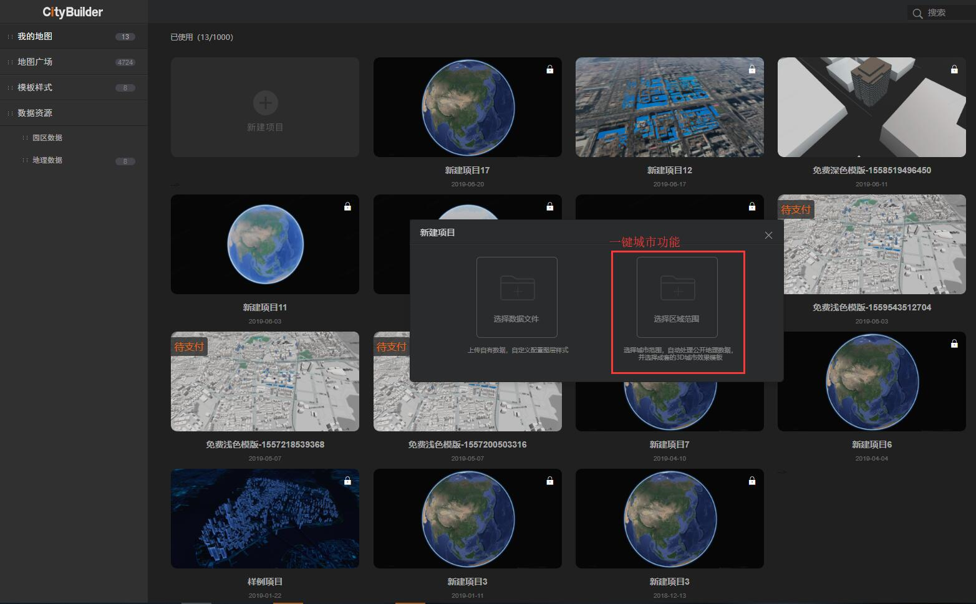Click the folder icon for 选择区域范围
Image resolution: width=976 pixels, height=604 pixels.
[677, 289]
